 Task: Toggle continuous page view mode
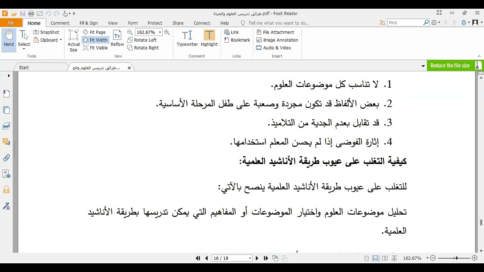coord(375,258)
